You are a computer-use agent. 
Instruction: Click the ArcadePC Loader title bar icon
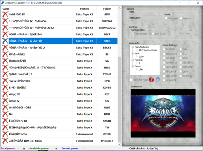pyautogui.click(x=2, y=3)
